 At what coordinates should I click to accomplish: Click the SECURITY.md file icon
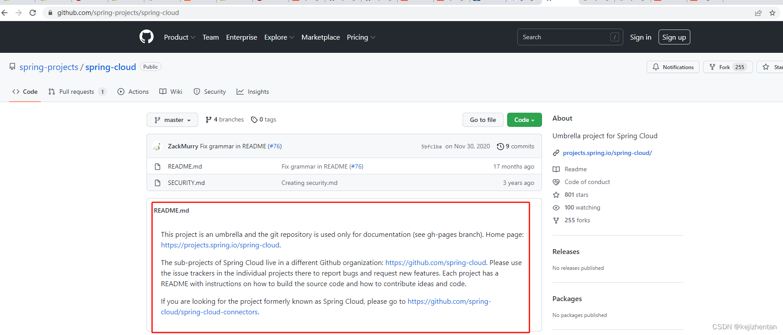(x=158, y=183)
